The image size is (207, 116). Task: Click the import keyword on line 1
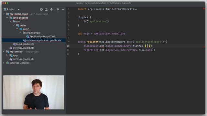tap(82, 9)
